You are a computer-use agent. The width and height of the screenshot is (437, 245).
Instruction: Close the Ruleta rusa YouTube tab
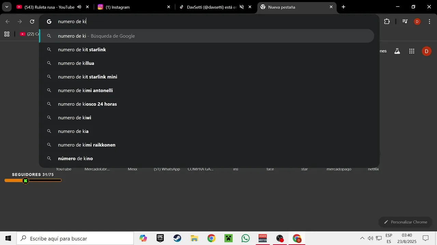tap(87, 7)
